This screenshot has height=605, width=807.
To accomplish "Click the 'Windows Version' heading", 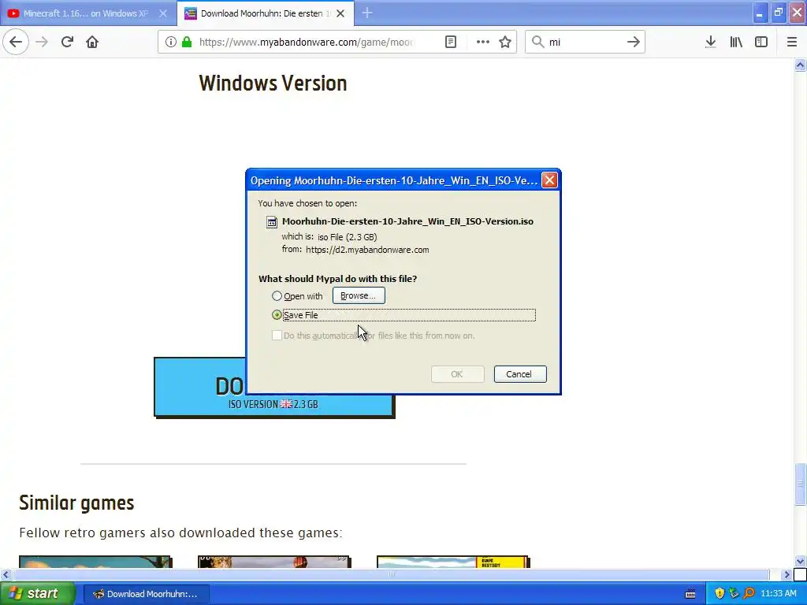I will [273, 84].
